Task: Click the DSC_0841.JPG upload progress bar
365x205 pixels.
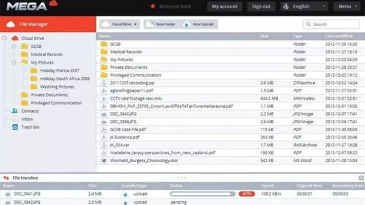Action: [202, 194]
